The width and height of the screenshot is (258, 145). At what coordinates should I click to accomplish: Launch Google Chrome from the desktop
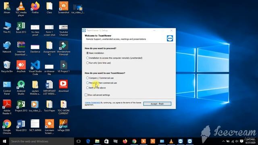pos(7,127)
